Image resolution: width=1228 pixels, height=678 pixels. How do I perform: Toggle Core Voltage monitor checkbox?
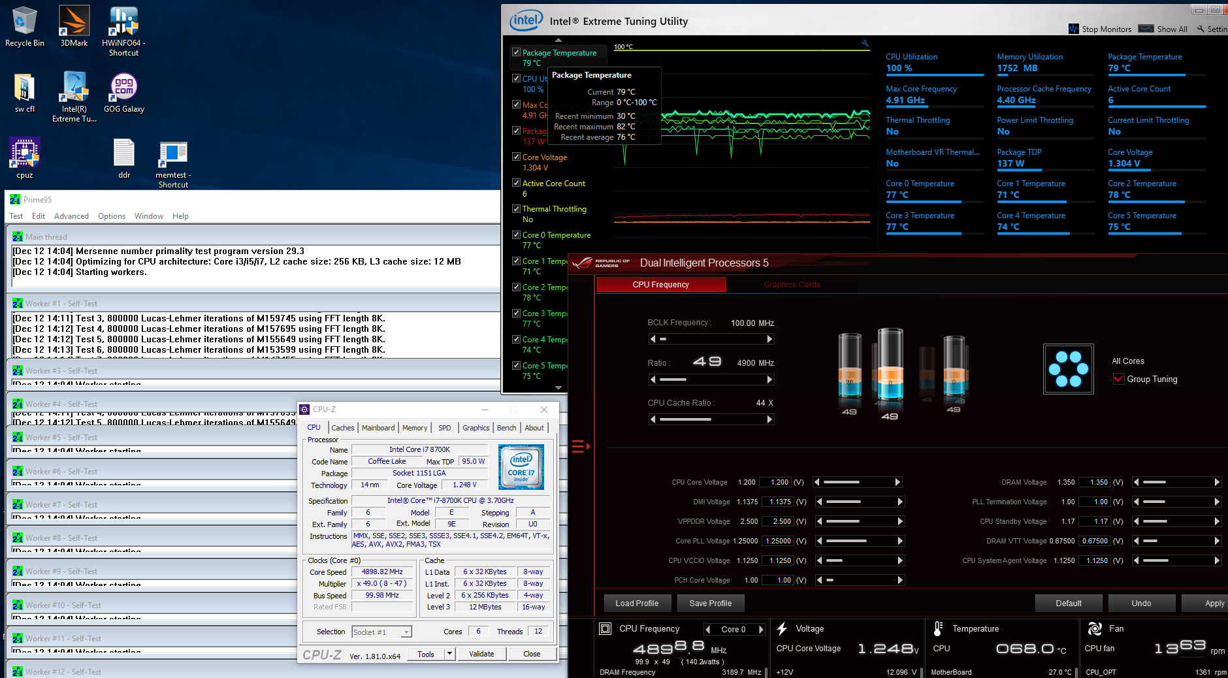point(516,157)
